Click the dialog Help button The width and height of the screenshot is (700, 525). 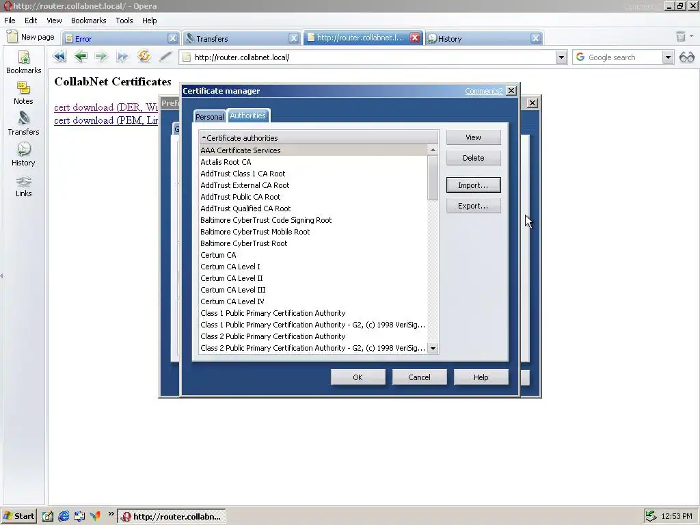click(481, 377)
